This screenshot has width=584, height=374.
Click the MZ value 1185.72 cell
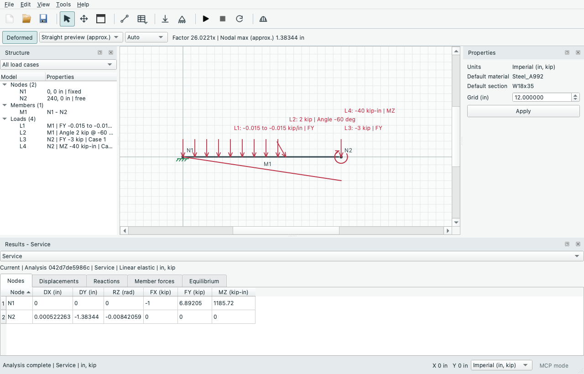pyautogui.click(x=234, y=303)
